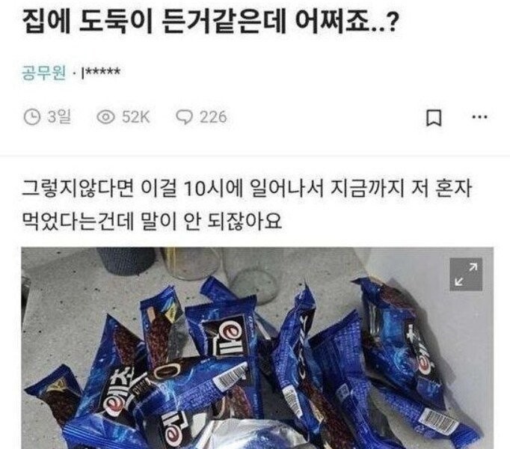Click the body line starting 그렇지않다면
The width and height of the screenshot is (510, 449).
tap(247, 188)
